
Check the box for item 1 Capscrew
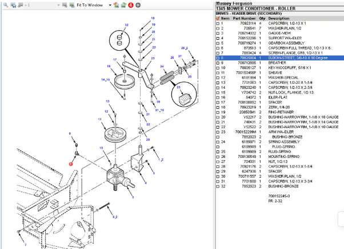[x=217, y=23]
